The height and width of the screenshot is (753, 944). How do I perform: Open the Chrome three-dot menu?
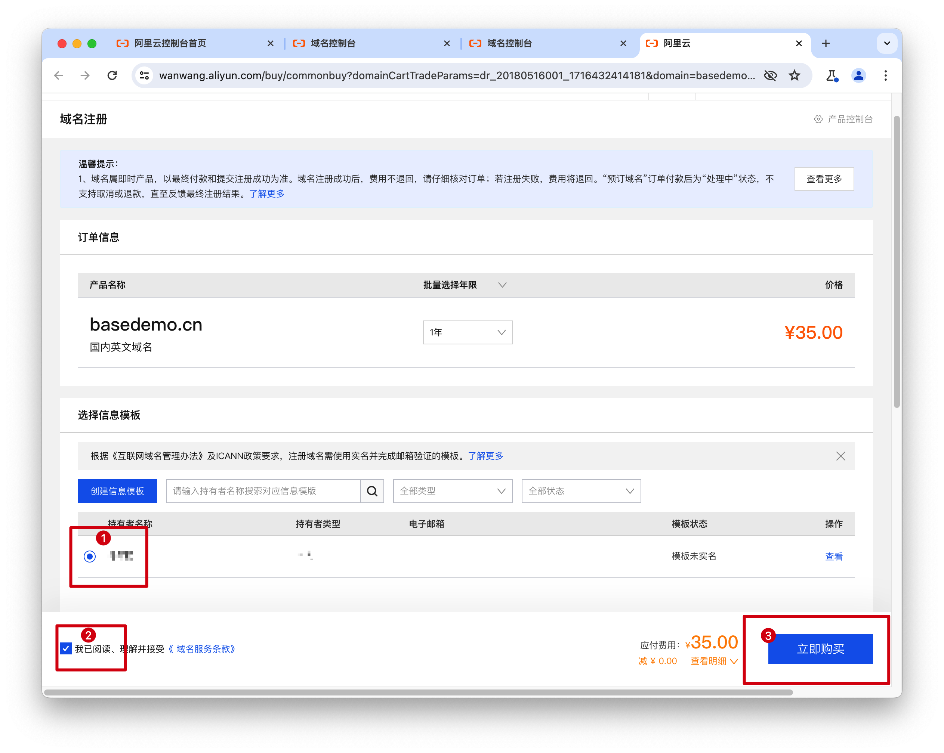(x=886, y=76)
